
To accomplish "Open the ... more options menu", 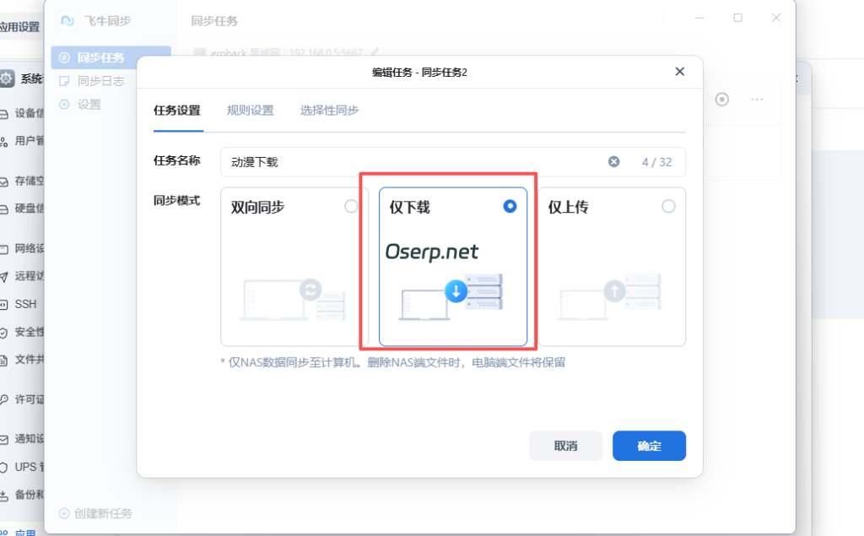I will coord(757,99).
